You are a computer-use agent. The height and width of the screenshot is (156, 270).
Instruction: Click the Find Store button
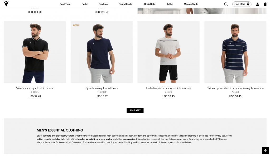point(242,4)
